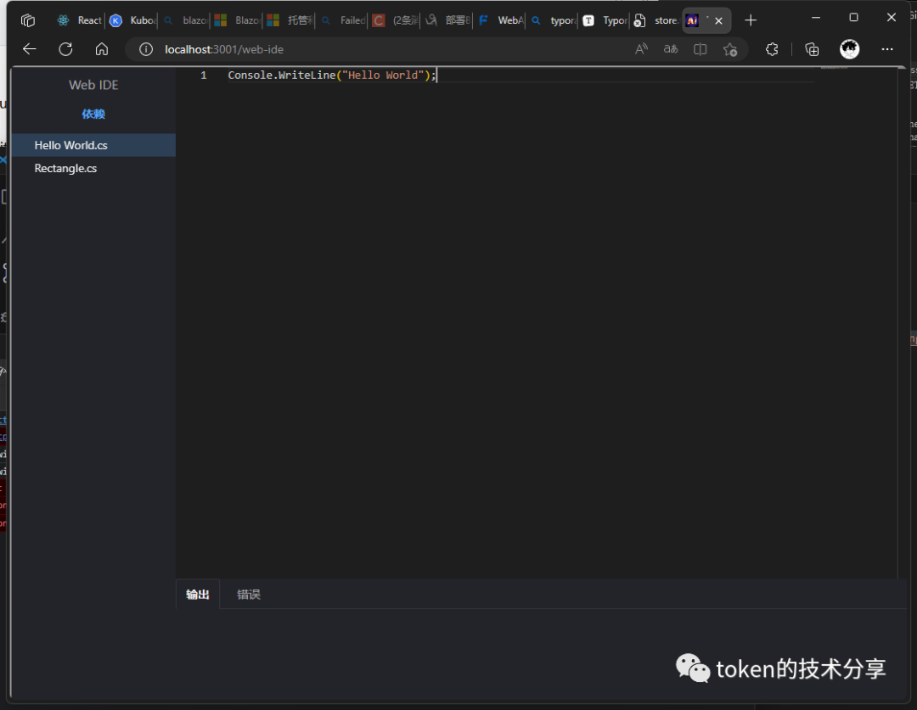Open the Collections icon in toolbar
The image size is (917, 710).
click(812, 49)
